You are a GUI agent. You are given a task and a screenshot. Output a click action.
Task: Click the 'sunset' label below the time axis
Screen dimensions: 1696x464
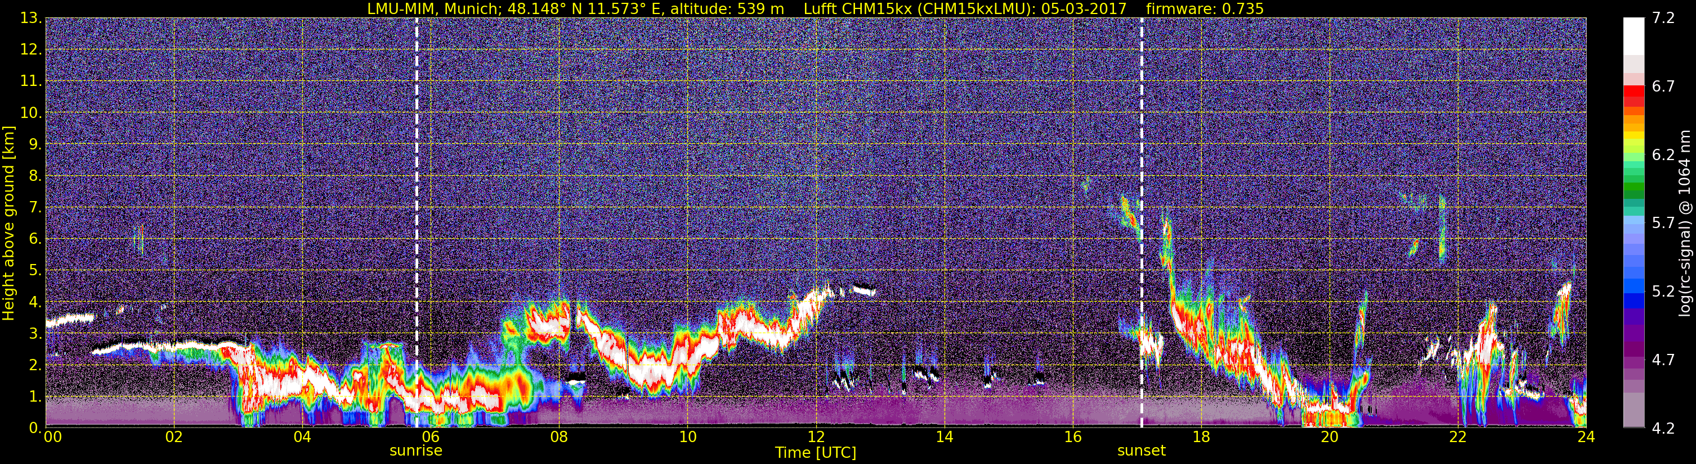coord(1142,451)
